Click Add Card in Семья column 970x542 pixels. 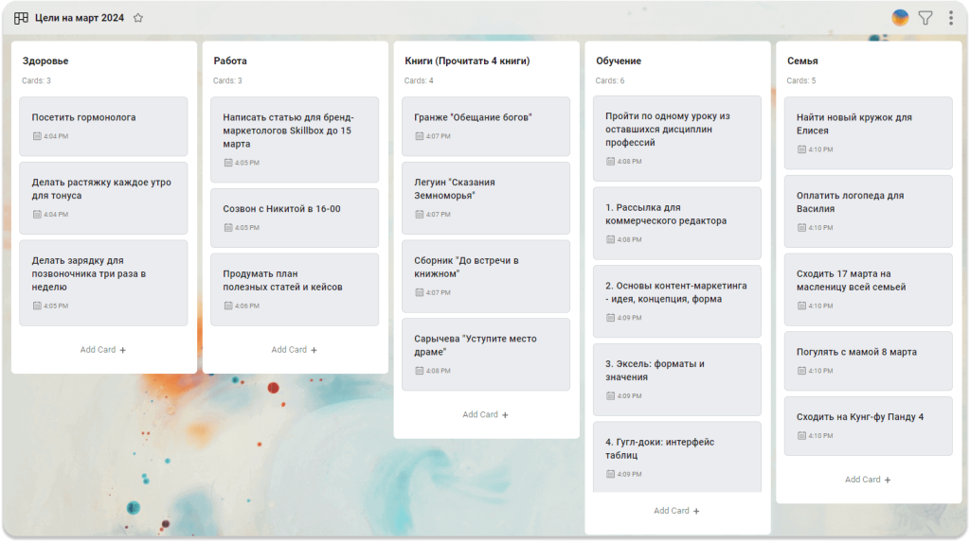pos(869,480)
